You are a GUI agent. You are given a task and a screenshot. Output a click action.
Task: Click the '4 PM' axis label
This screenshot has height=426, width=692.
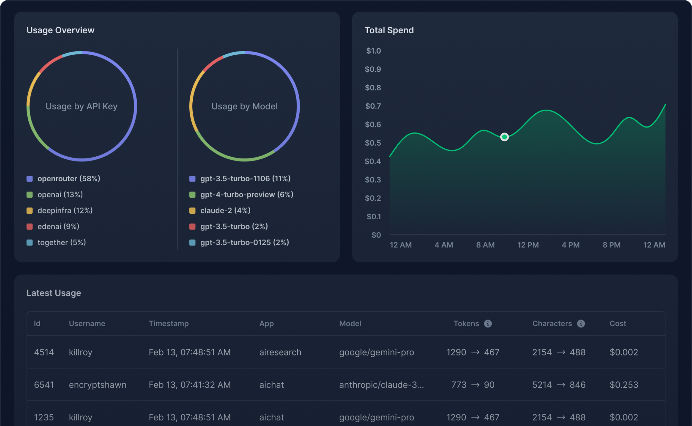click(571, 245)
